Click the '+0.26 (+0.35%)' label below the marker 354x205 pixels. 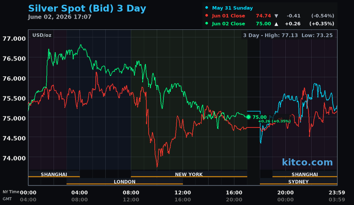[x=274, y=121]
